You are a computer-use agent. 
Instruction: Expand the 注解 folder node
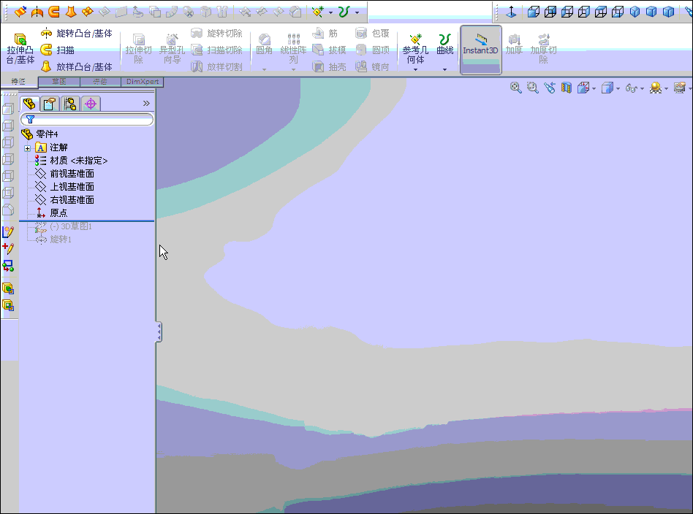[27, 148]
